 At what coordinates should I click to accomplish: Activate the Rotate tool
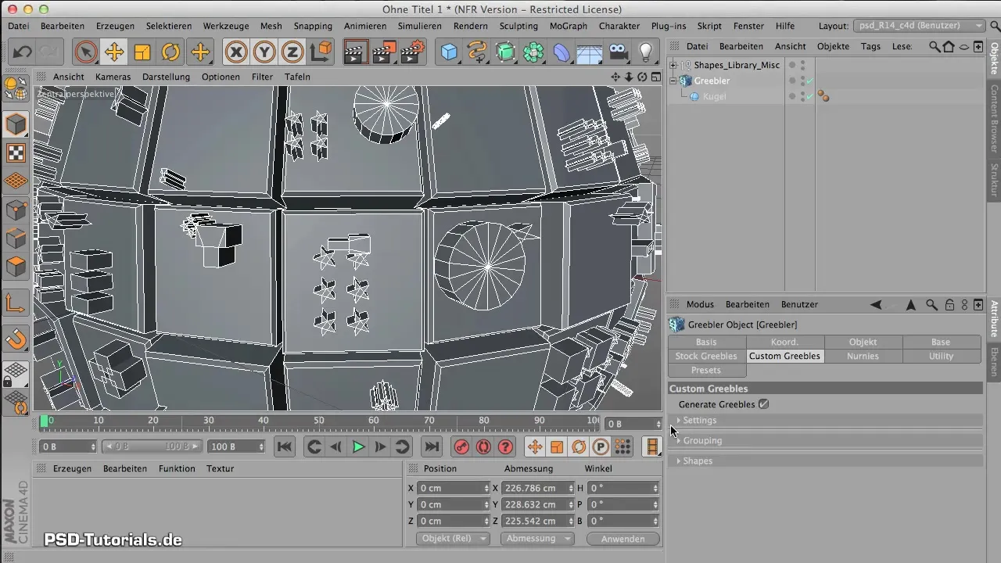[170, 52]
